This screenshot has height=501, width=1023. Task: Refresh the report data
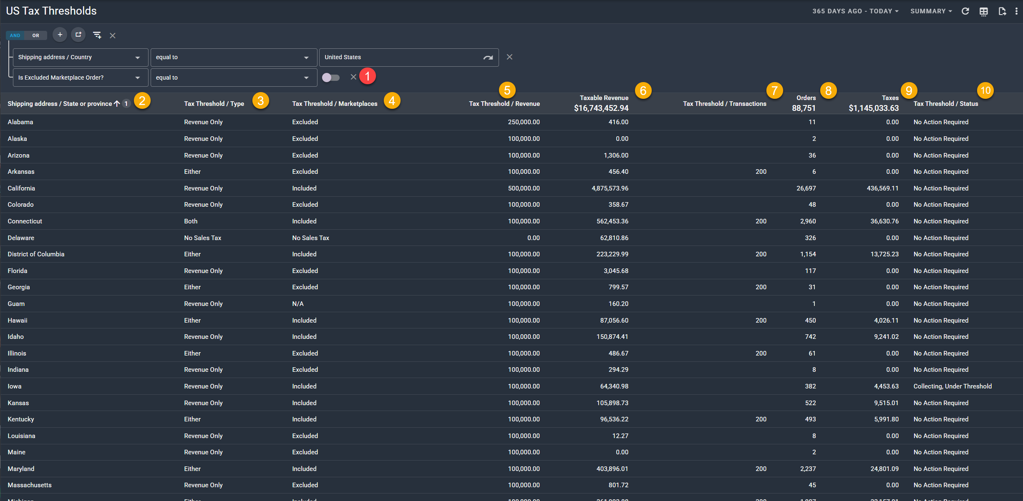click(x=965, y=11)
